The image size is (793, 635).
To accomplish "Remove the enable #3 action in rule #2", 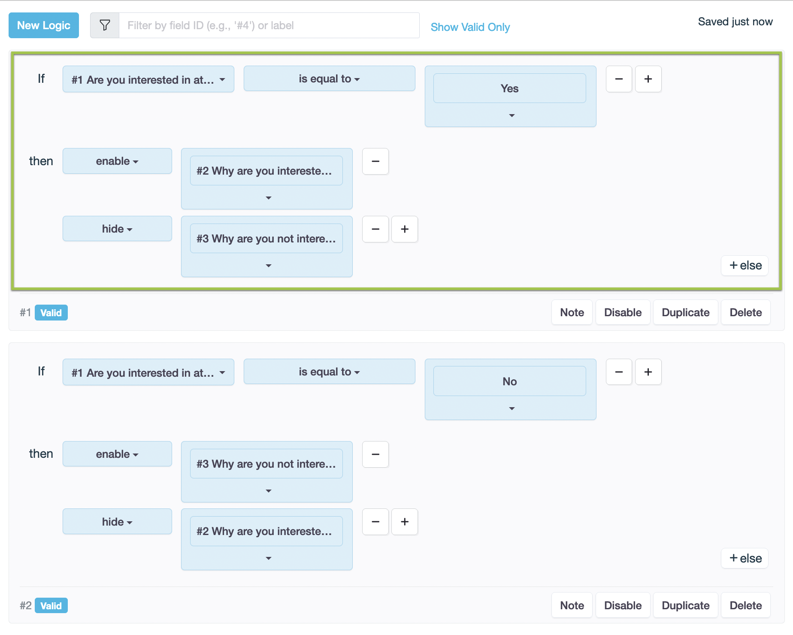I will click(375, 454).
